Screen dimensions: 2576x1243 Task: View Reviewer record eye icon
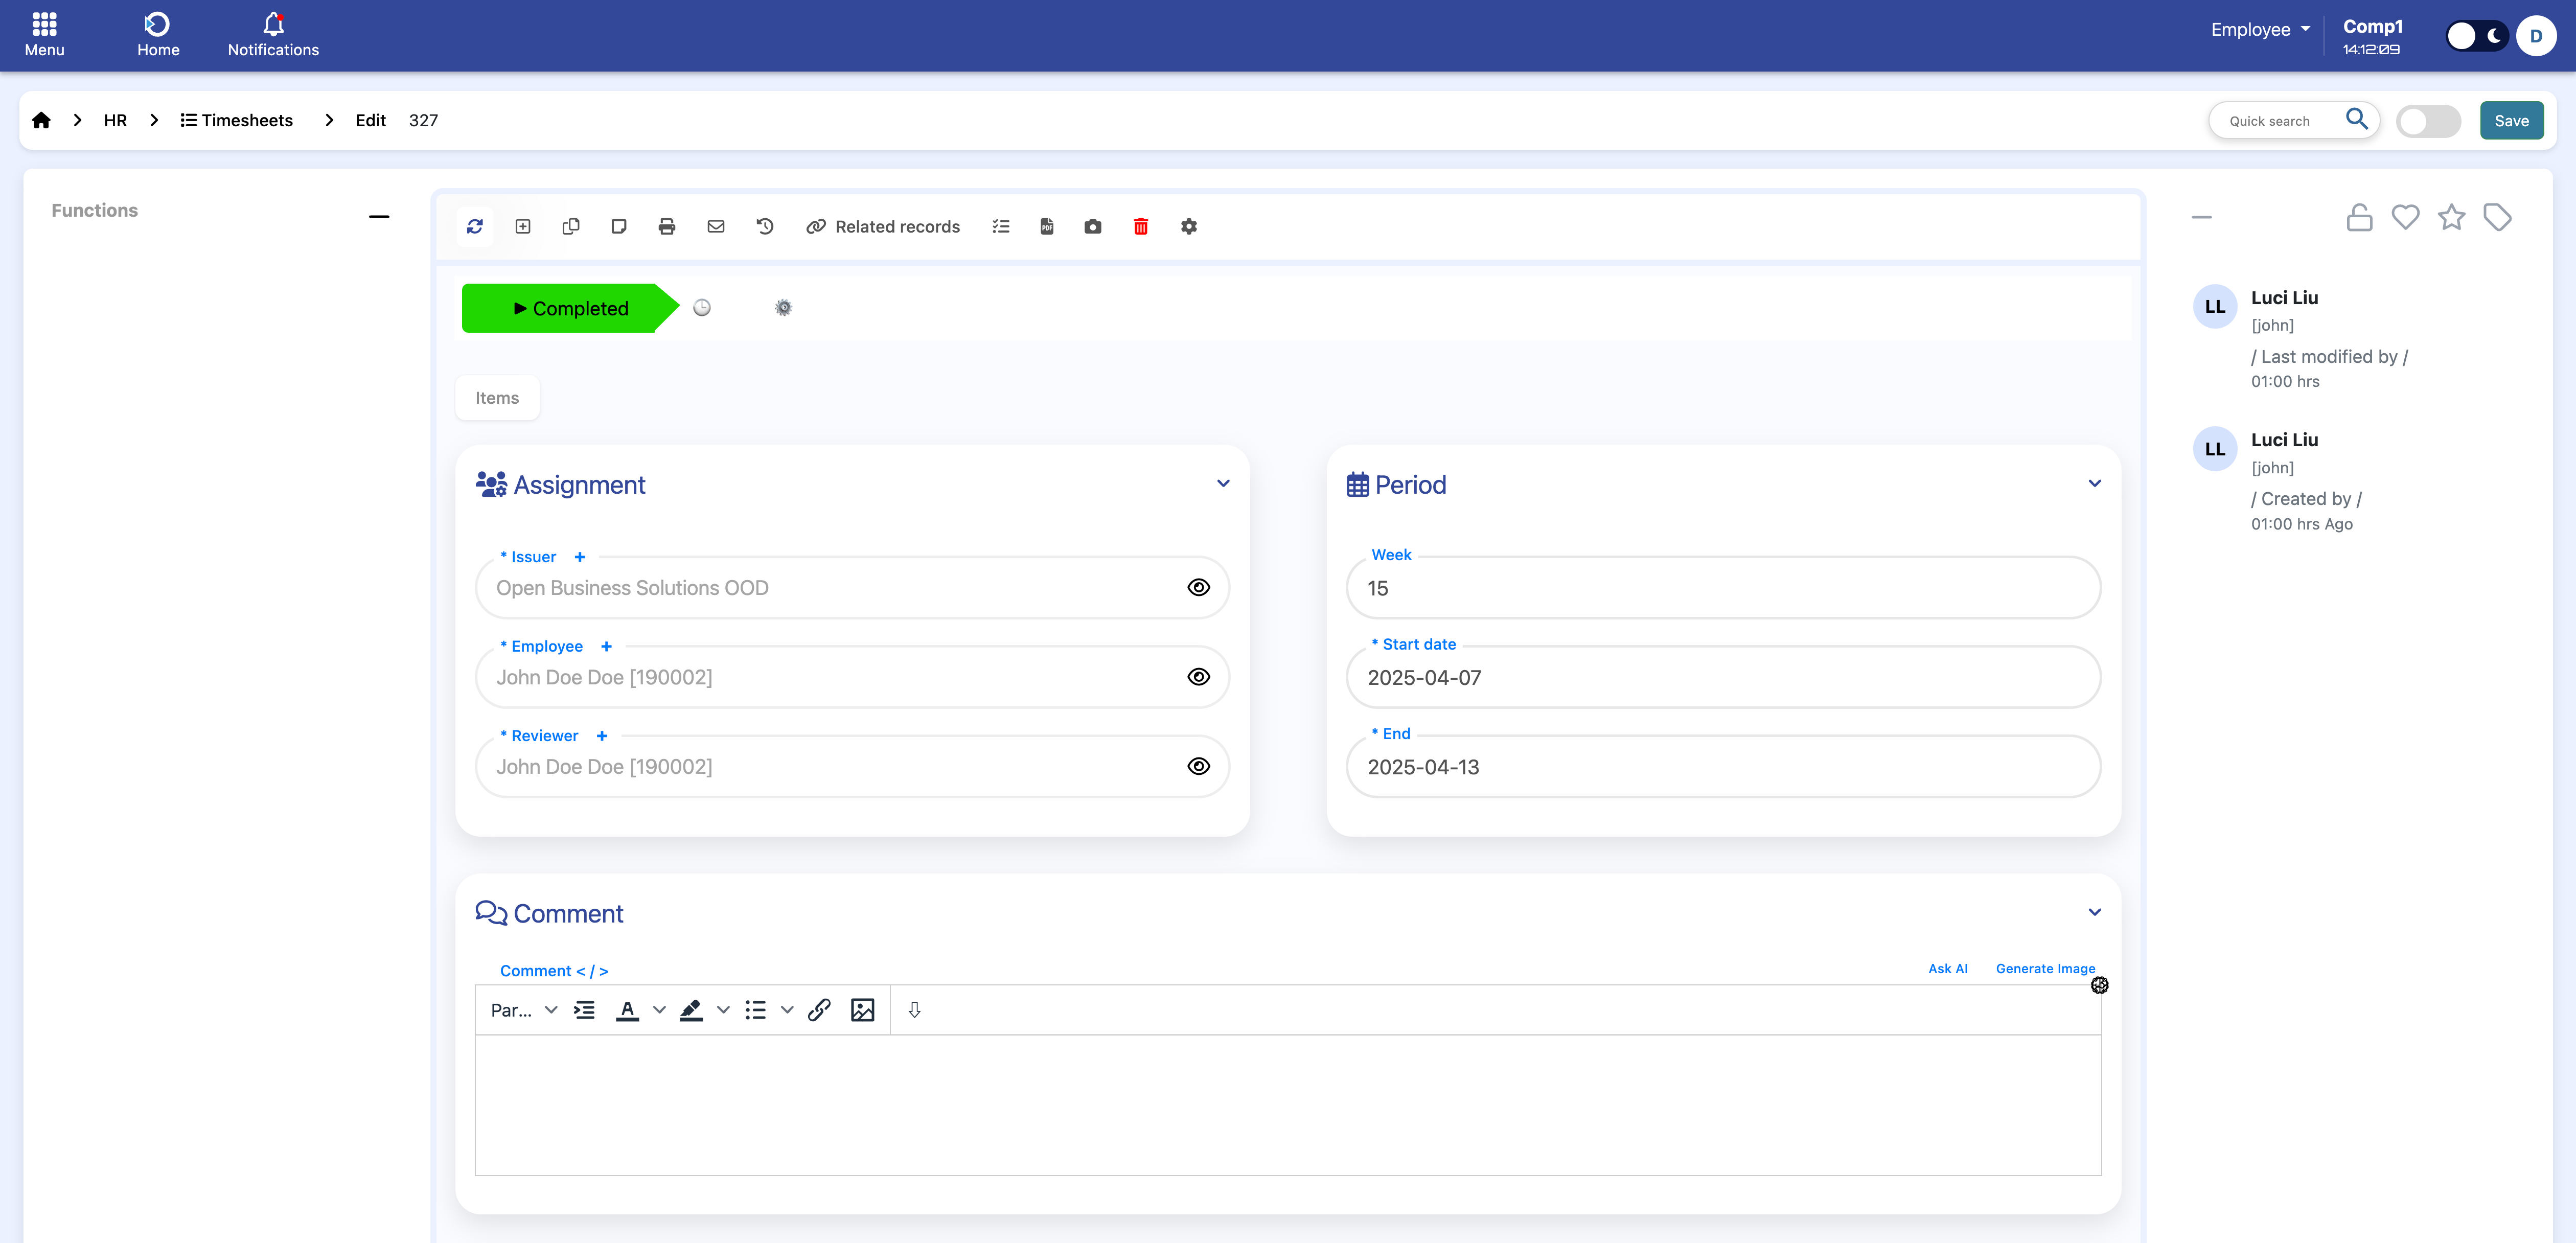(1199, 766)
